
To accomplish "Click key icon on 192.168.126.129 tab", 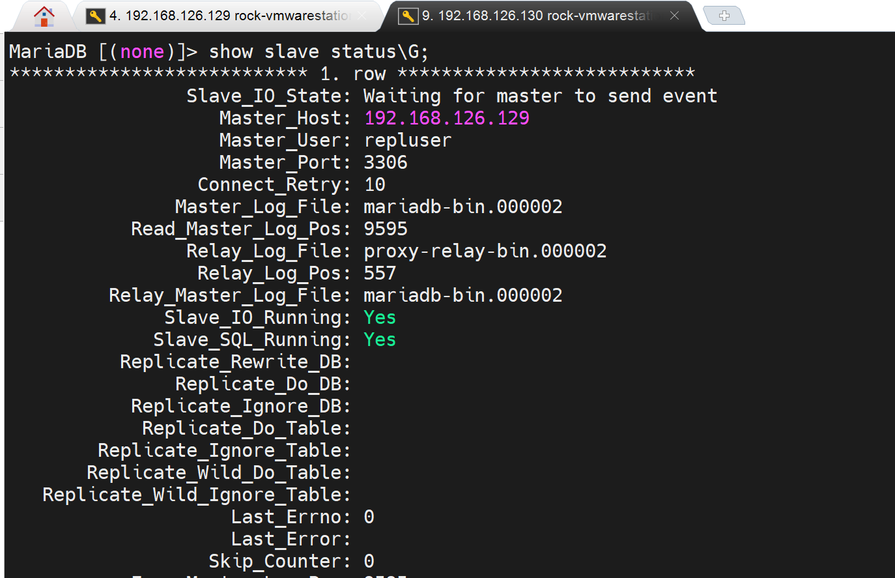I will point(96,16).
